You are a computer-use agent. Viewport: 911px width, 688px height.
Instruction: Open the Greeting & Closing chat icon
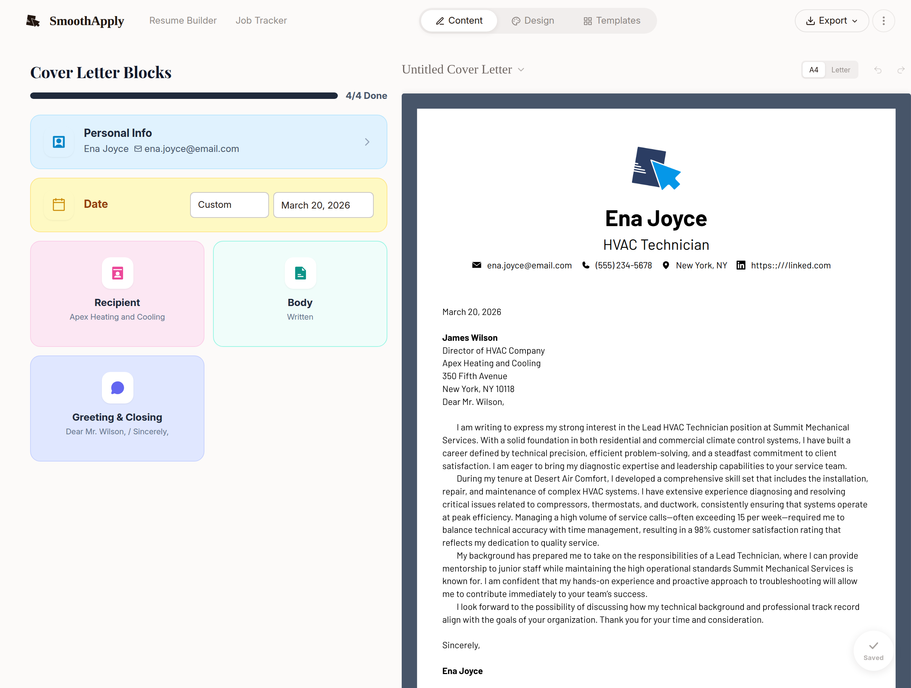pos(117,388)
